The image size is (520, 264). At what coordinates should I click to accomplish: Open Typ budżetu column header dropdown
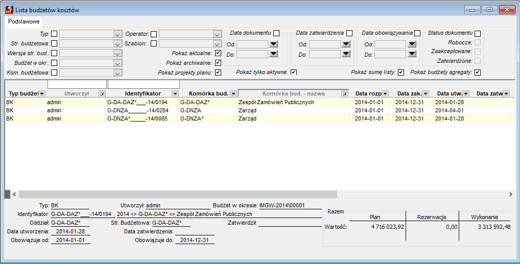pos(42,94)
